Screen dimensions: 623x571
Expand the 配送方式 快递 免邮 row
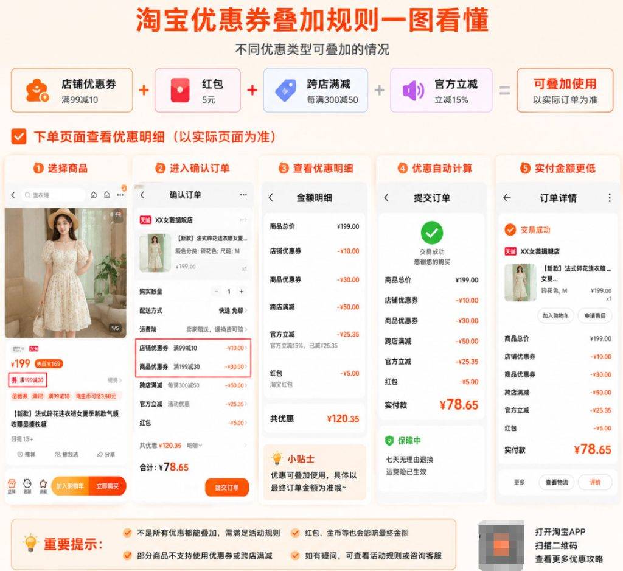coord(193,310)
